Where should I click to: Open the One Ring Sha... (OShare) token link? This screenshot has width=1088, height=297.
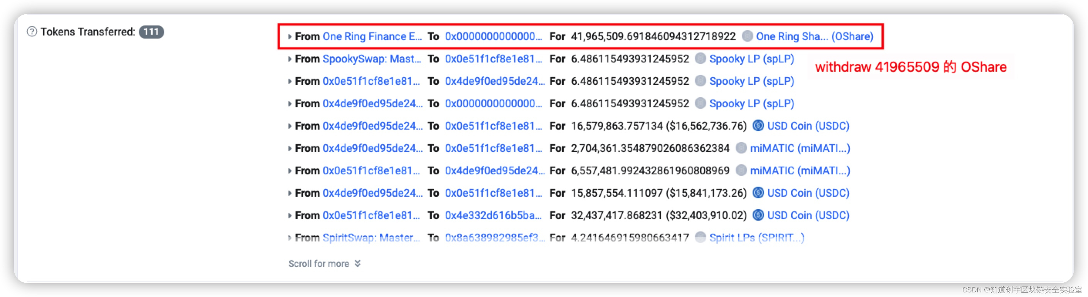815,36
